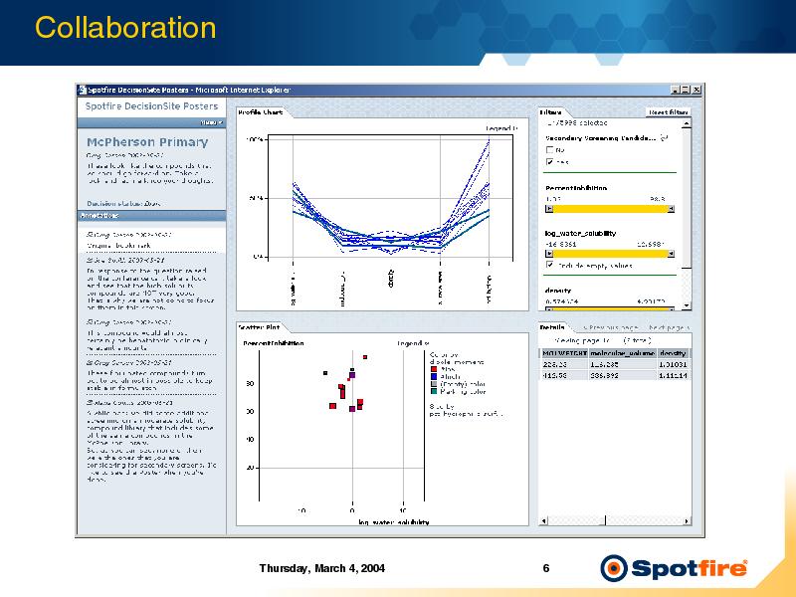
Task: Click the red True color swatch in legend
Action: (434, 369)
